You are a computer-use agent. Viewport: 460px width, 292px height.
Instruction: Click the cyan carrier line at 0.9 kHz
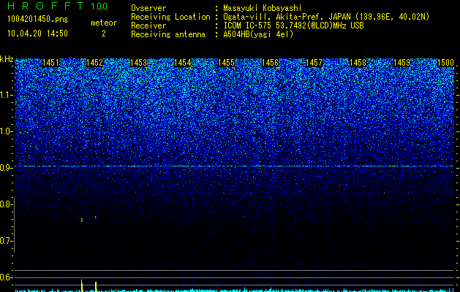[x=234, y=166]
